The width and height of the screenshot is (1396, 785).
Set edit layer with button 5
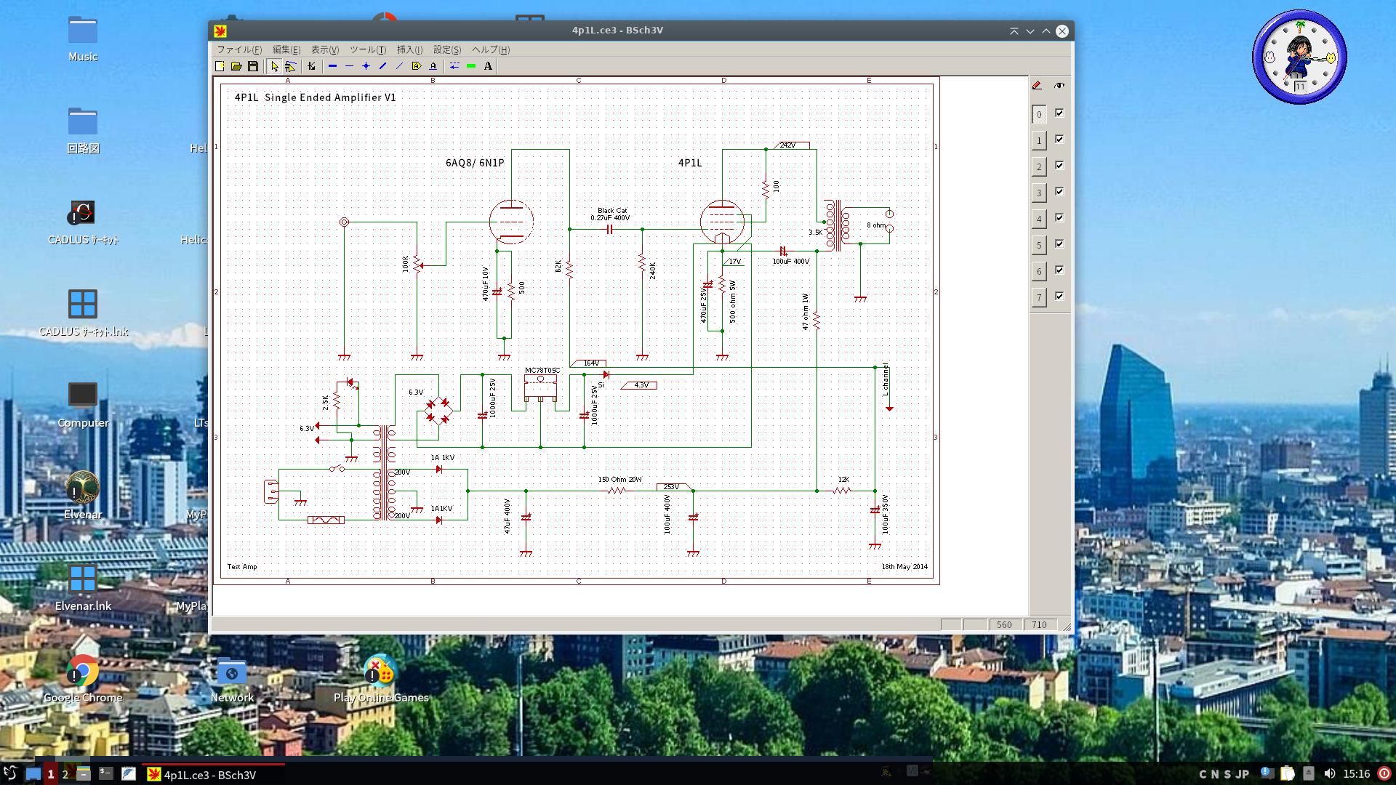(1039, 245)
